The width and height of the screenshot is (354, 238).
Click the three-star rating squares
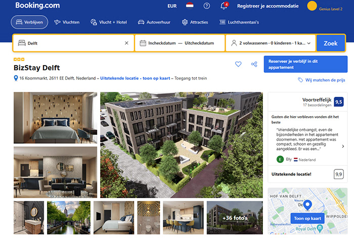(19, 59)
